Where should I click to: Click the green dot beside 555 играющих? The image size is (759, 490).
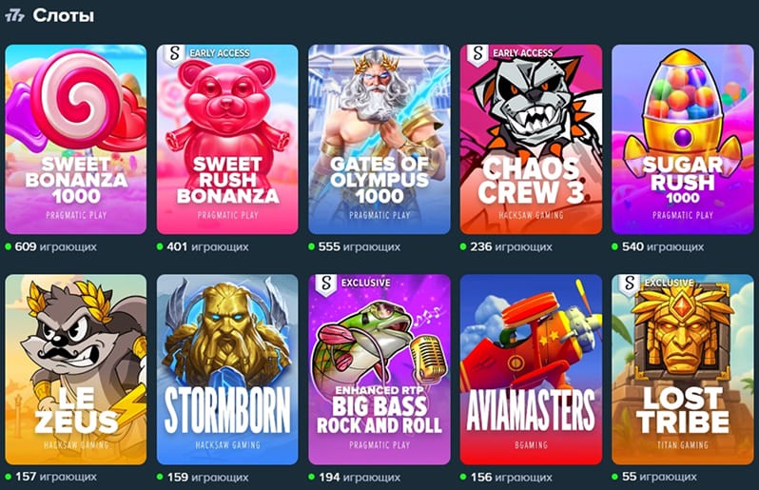[312, 247]
